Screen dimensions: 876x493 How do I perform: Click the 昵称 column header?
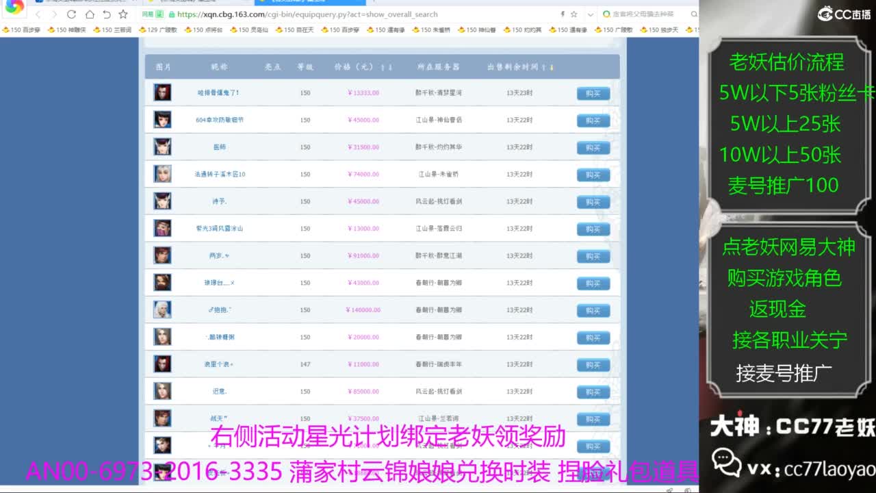pos(219,67)
